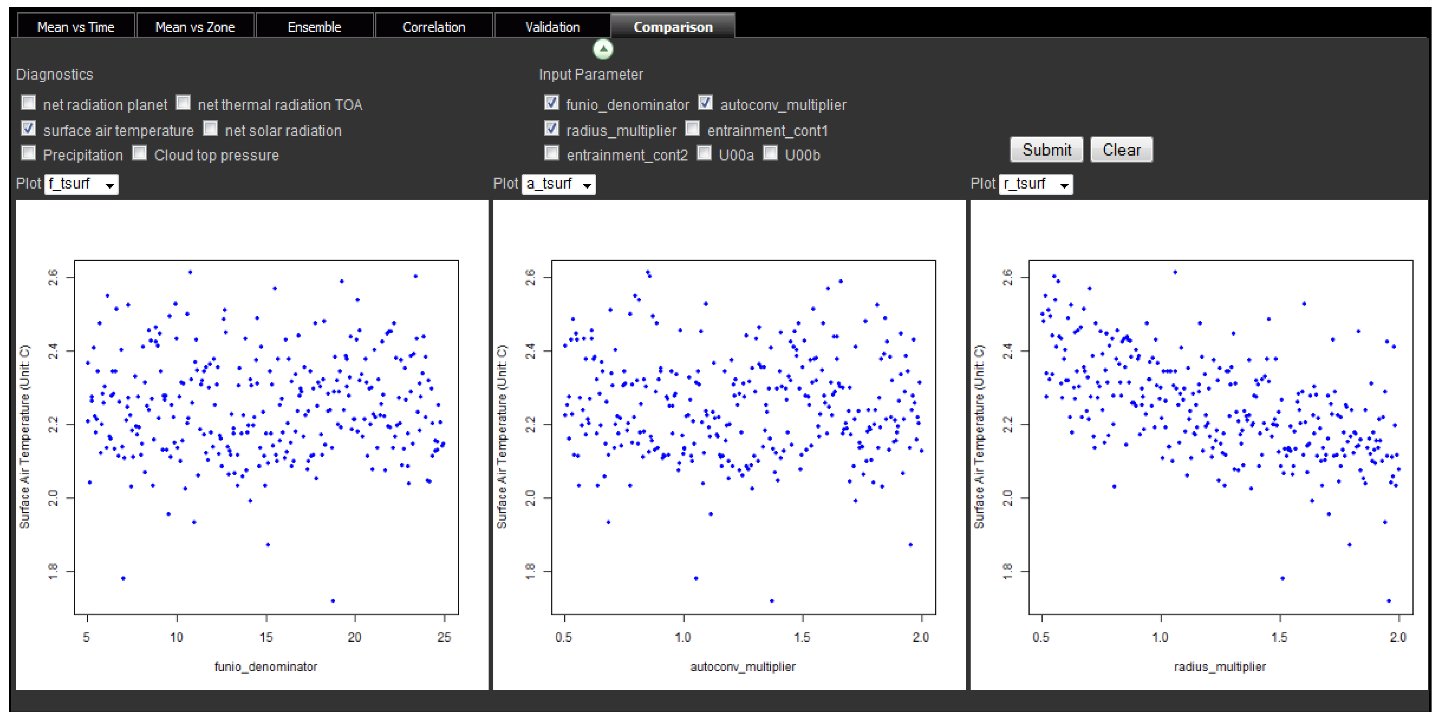The height and width of the screenshot is (718, 1437).
Task: Enable Cloud top pressure checkbox
Action: click(139, 153)
